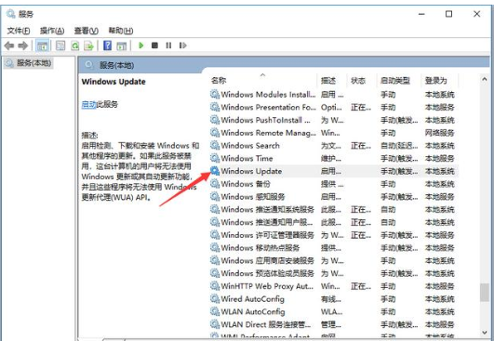Open the 文件(F) menu
This screenshot has height=341, width=494.
click(x=19, y=31)
